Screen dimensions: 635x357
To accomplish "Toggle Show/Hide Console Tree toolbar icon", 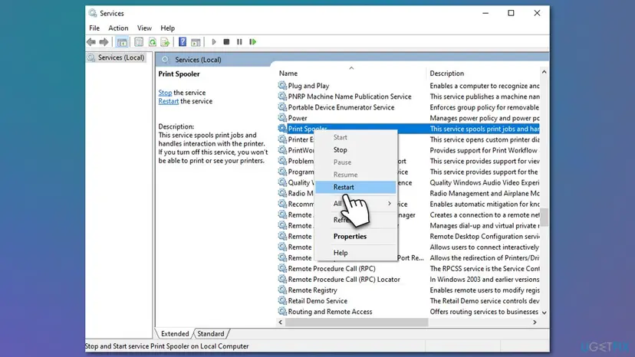I will click(x=121, y=41).
